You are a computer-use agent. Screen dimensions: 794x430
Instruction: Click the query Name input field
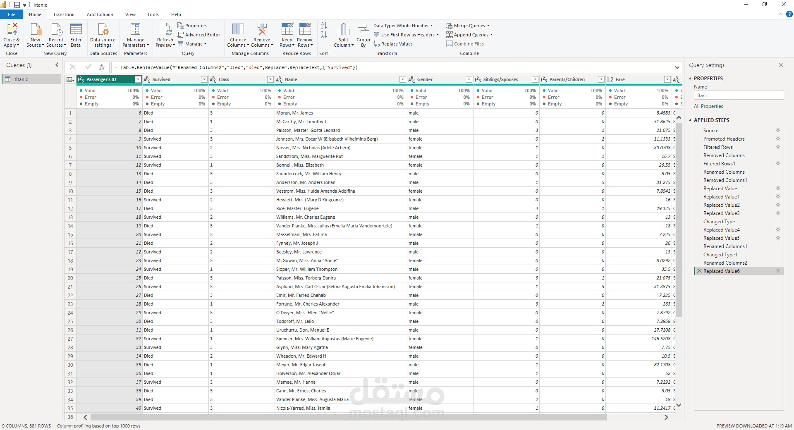click(x=738, y=96)
